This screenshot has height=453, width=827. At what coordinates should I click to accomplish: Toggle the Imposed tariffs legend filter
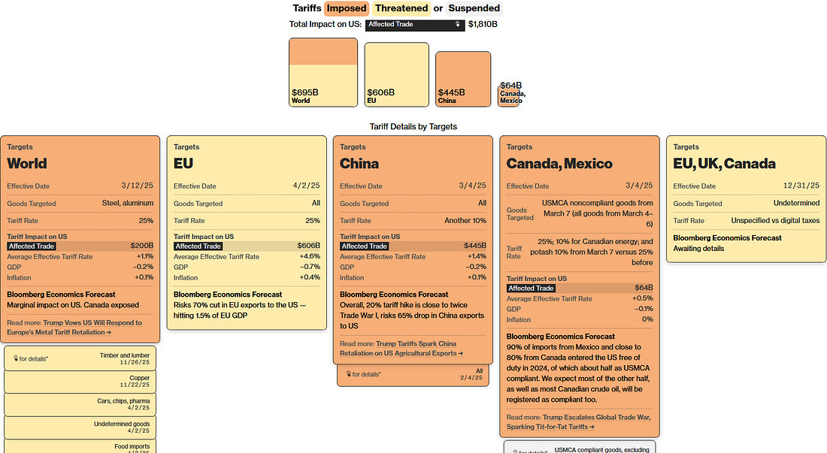(x=347, y=8)
